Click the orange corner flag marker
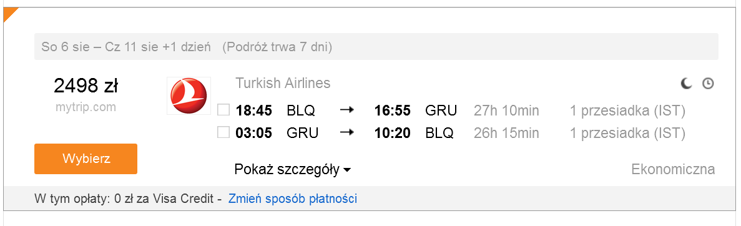The height and width of the screenshot is (226, 741). (x=10, y=14)
